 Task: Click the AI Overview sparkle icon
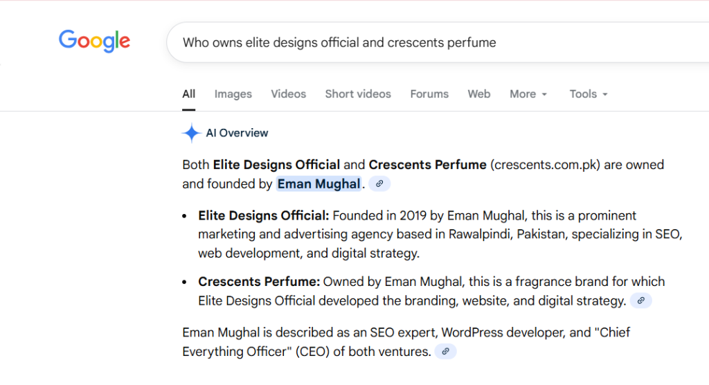[x=191, y=133]
